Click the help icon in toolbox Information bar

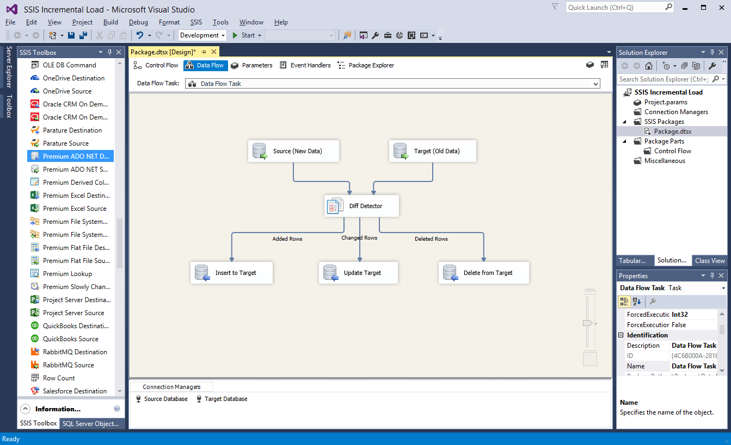117,409
